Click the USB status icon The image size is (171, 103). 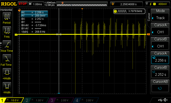160,100
